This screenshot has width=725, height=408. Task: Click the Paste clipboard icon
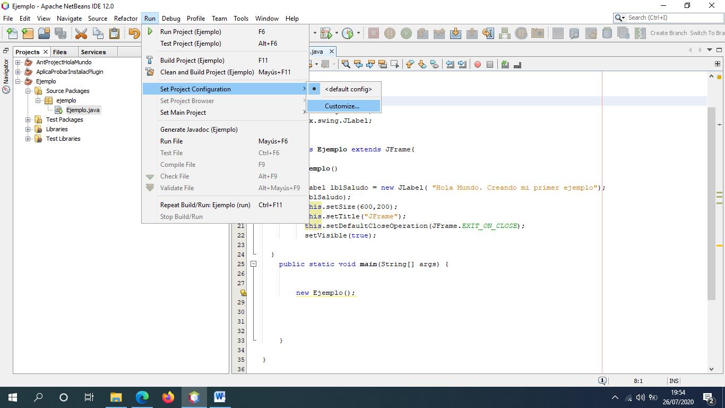[x=114, y=33]
